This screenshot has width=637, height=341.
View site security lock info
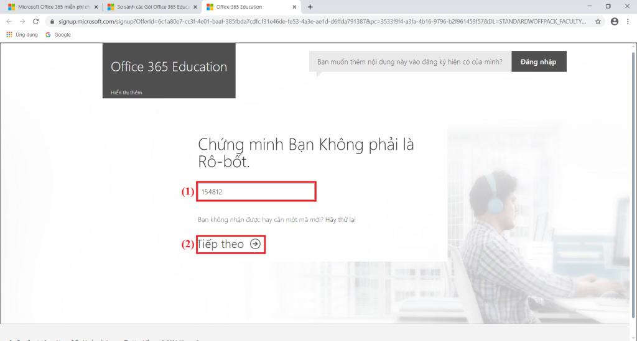(x=52, y=22)
